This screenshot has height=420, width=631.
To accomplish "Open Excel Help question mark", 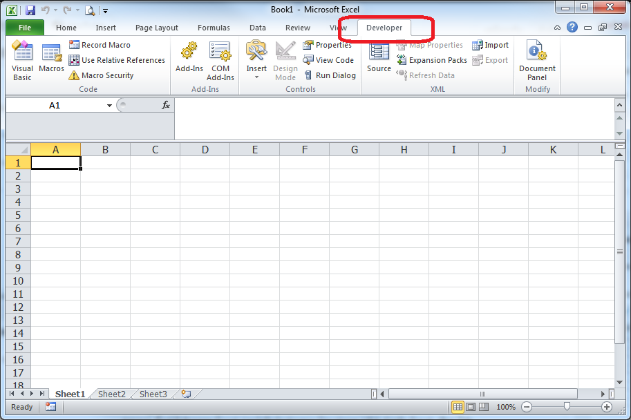I will (572, 28).
